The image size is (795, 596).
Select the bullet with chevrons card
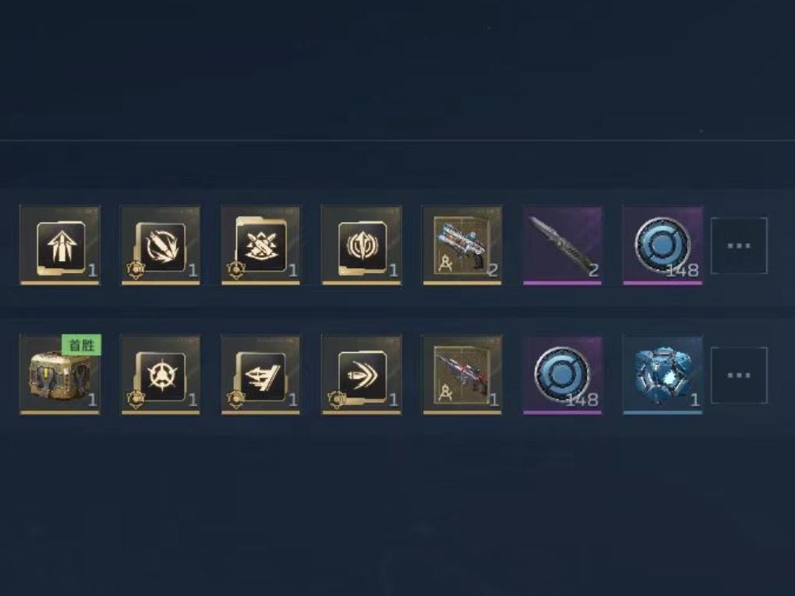(362, 375)
